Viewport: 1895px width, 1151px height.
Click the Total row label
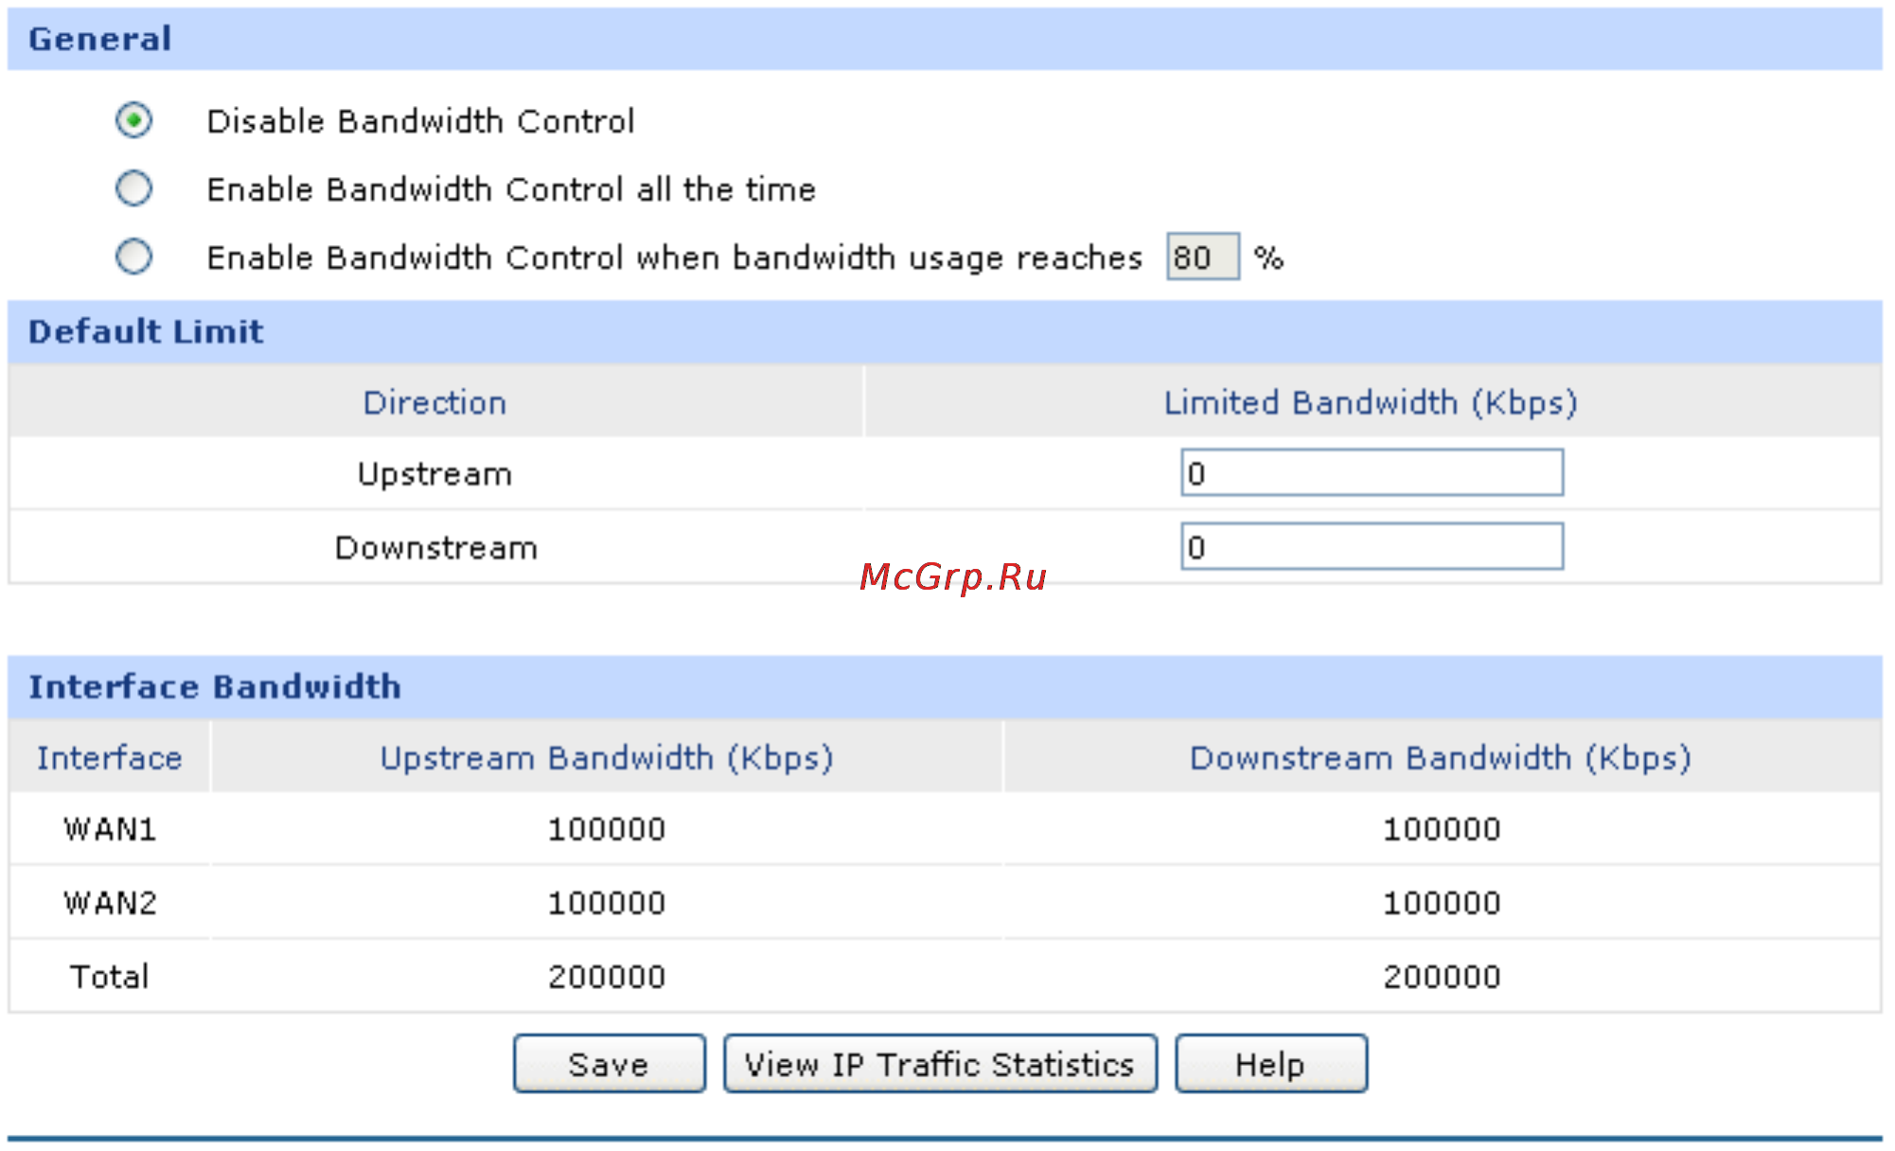pos(110,977)
